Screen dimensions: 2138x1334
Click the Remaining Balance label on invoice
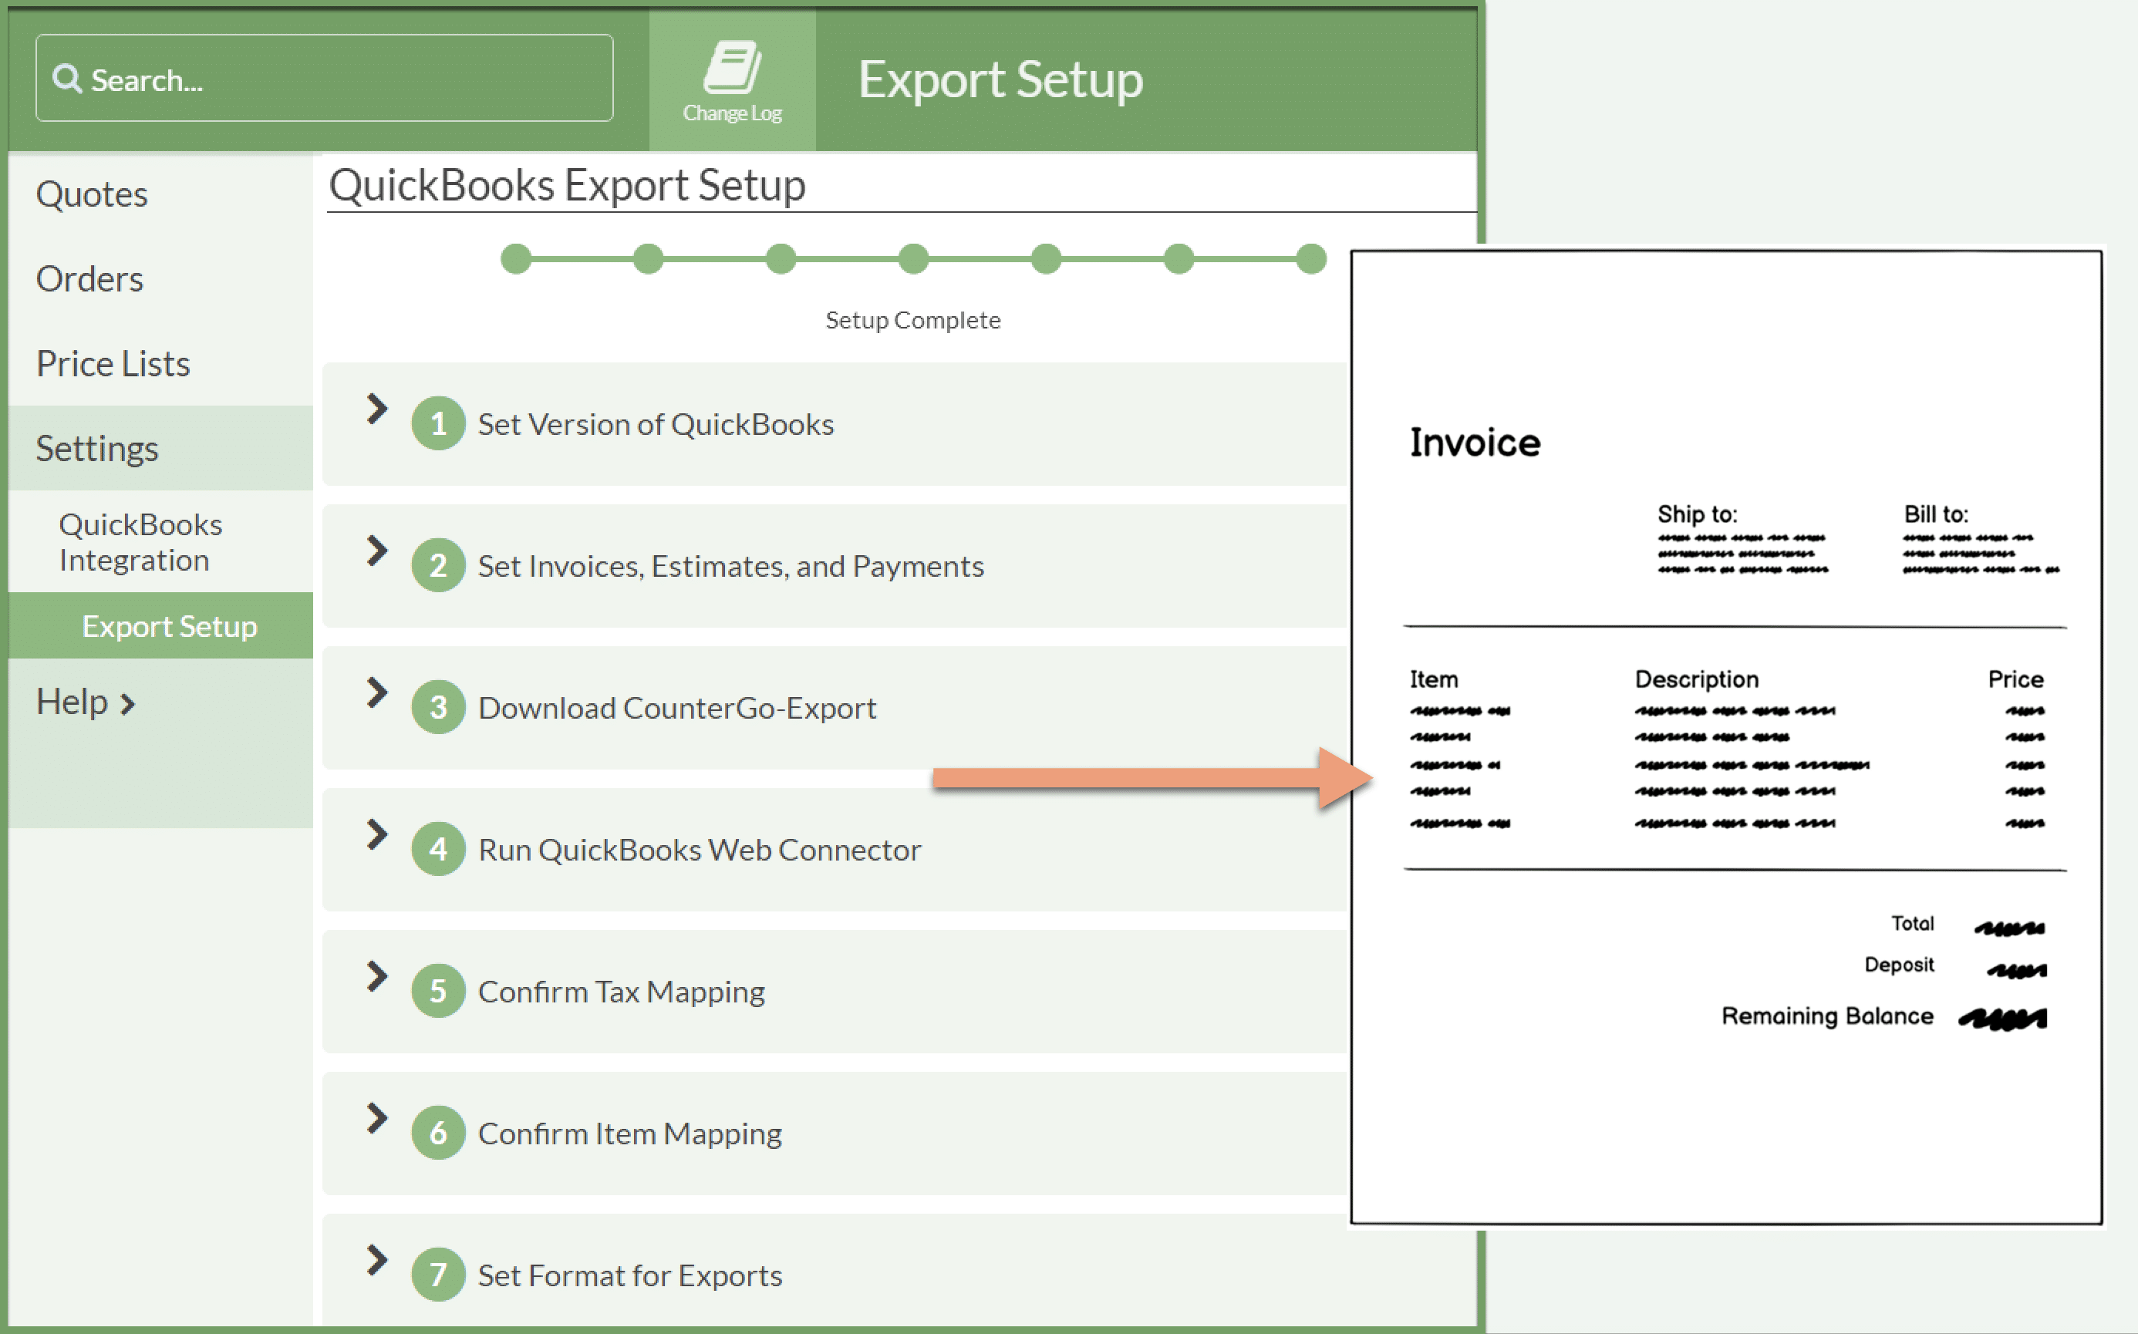click(1827, 1016)
